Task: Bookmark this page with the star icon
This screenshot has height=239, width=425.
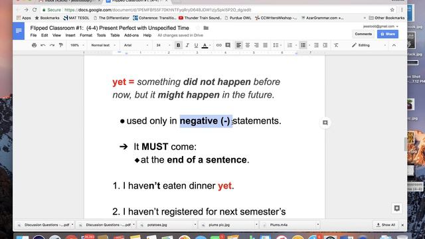Action: (392, 10)
